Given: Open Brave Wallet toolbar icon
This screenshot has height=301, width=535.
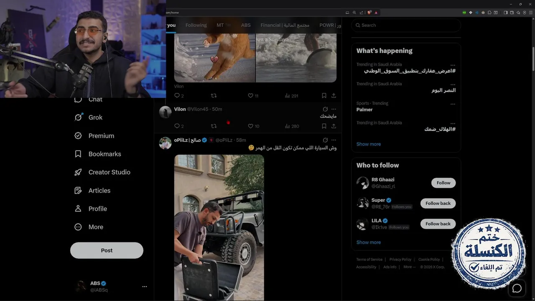Looking at the screenshot, I should tap(512, 13).
